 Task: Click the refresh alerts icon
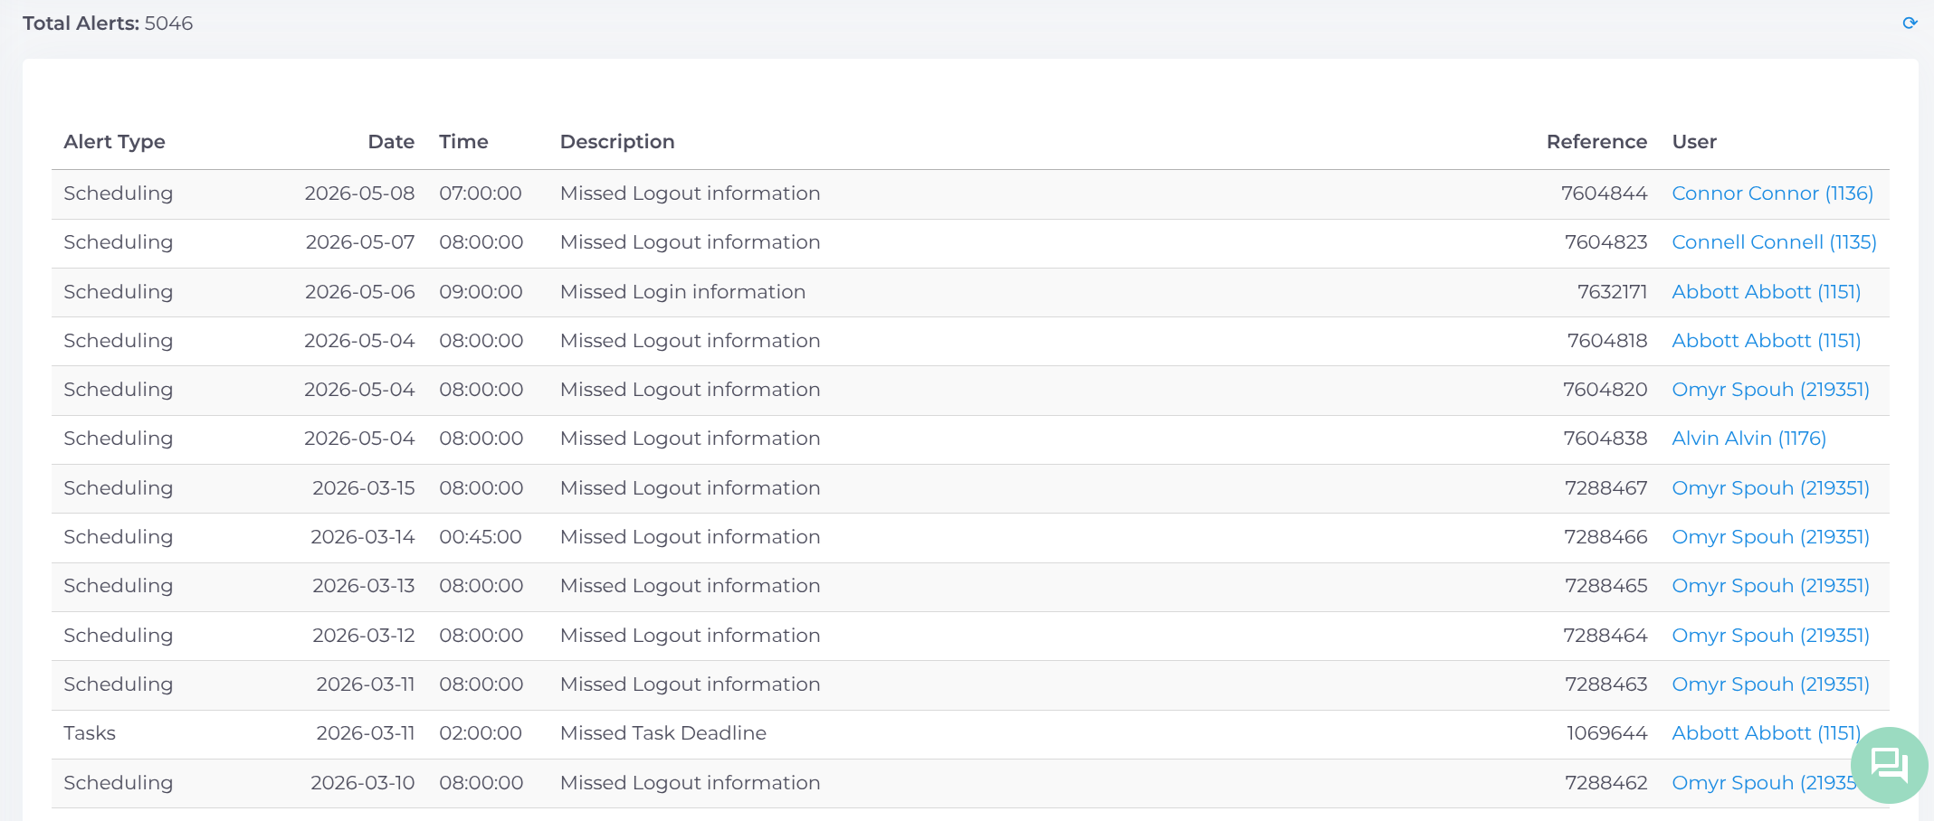click(1910, 23)
